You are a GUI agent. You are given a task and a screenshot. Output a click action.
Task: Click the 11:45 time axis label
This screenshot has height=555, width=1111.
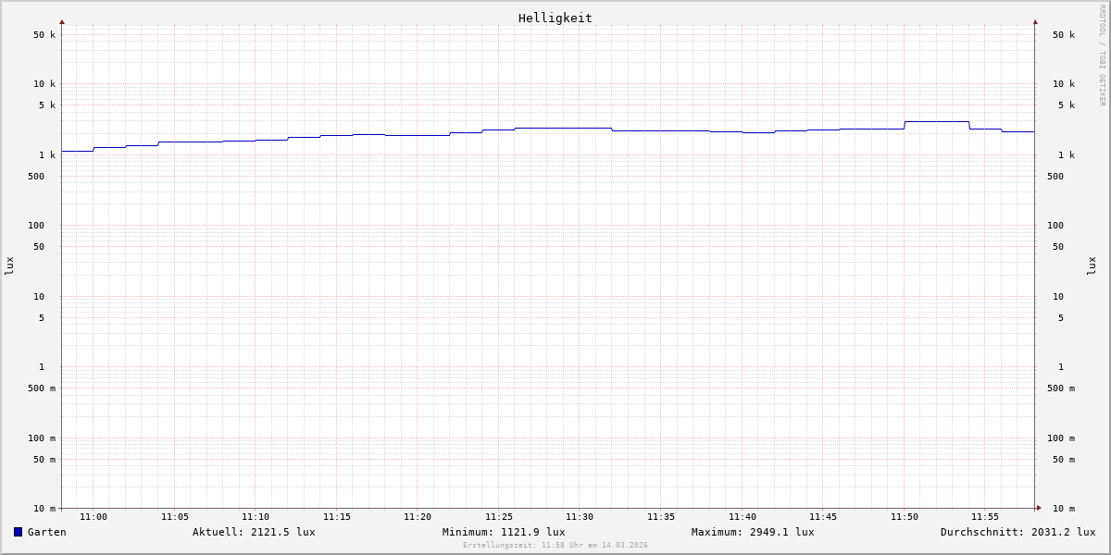823,517
